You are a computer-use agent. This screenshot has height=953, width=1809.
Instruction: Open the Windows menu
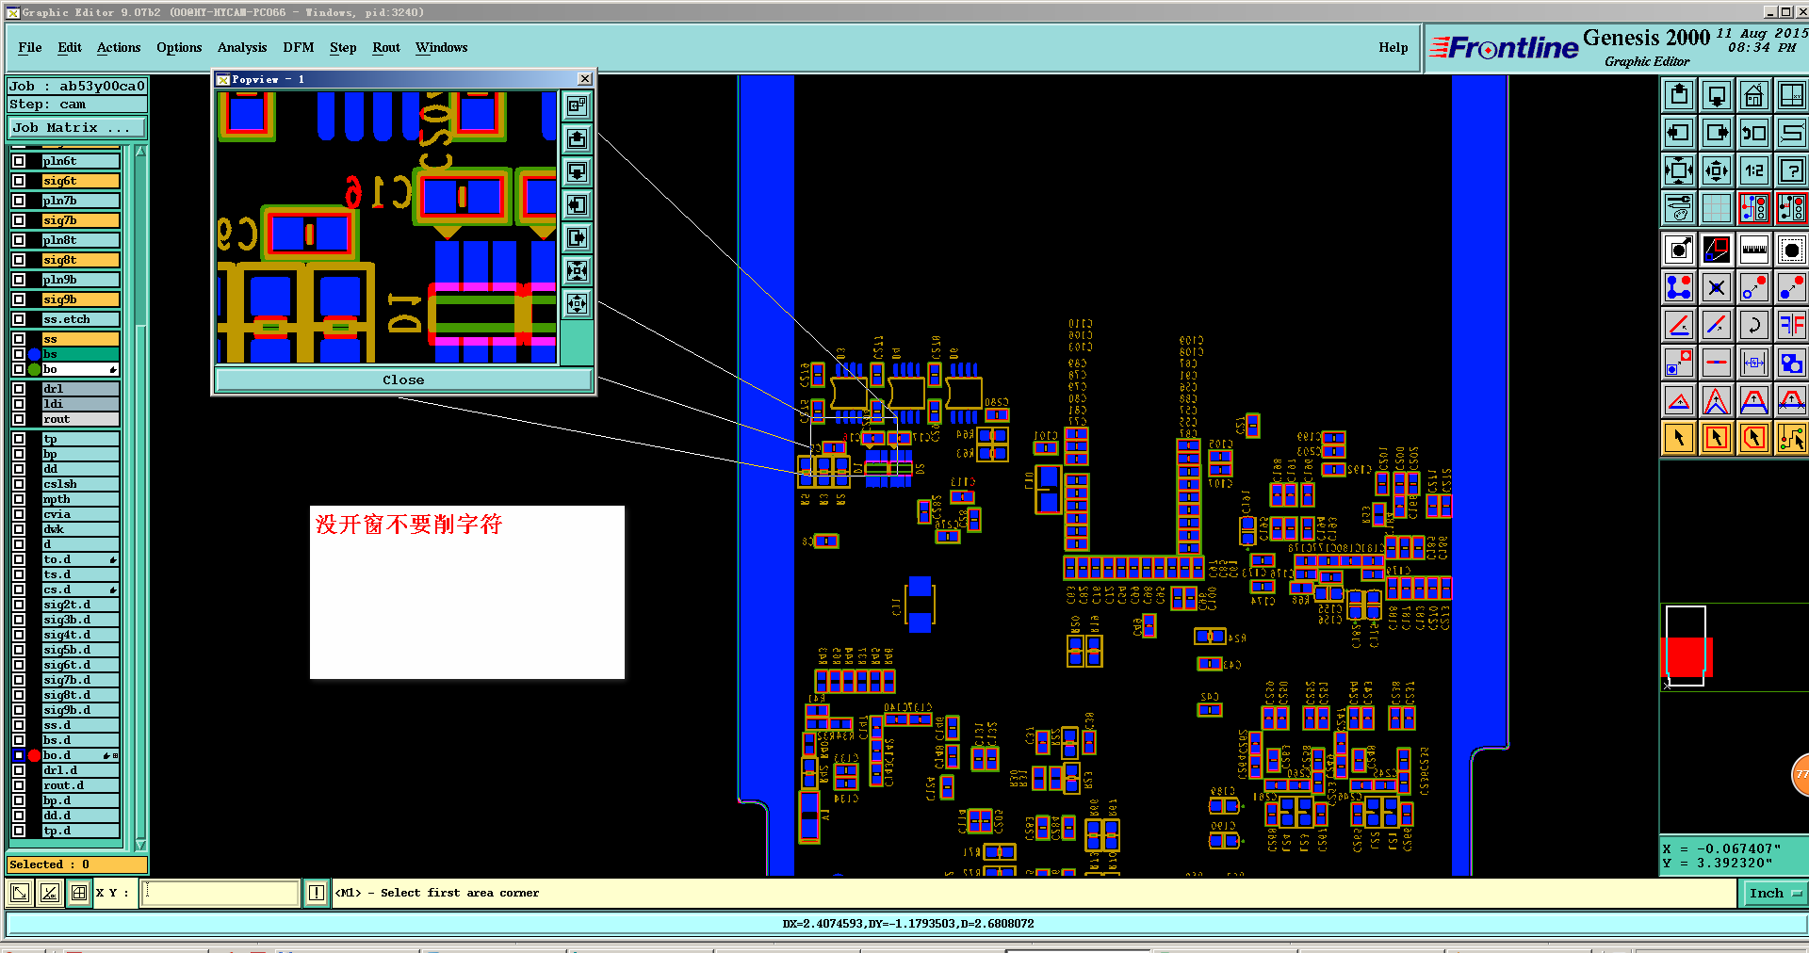click(x=442, y=48)
